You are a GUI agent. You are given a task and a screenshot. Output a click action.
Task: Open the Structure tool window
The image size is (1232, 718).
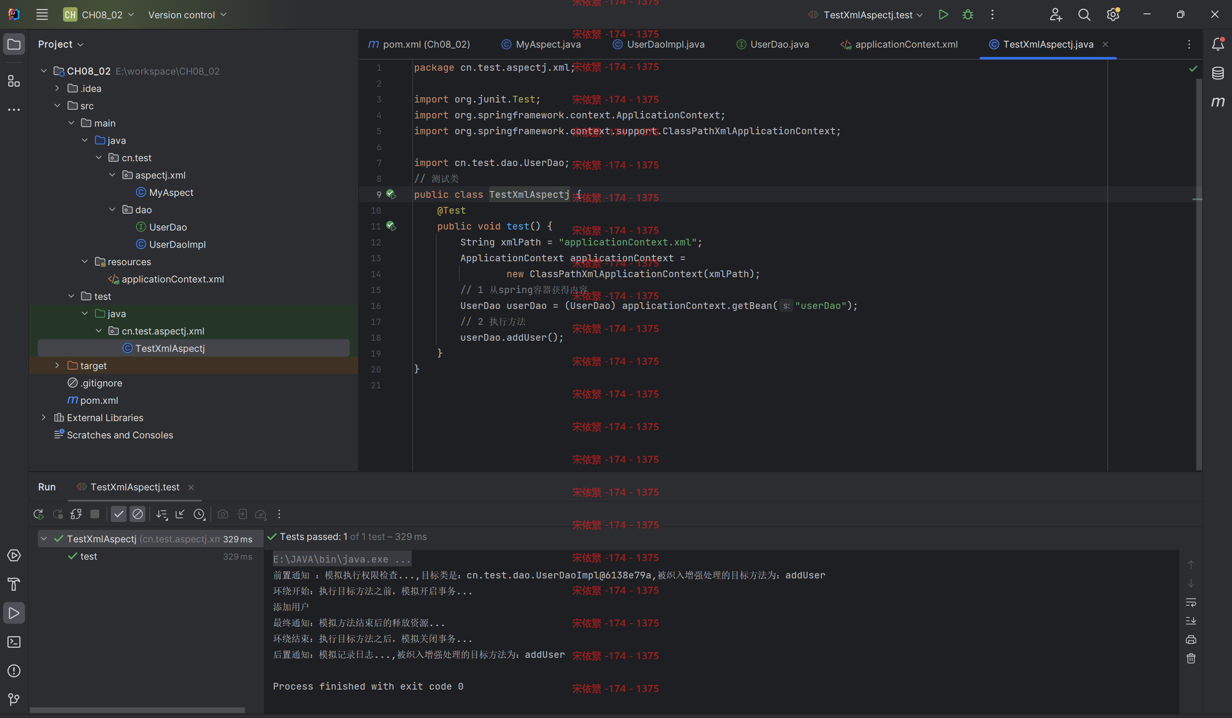coord(14,81)
